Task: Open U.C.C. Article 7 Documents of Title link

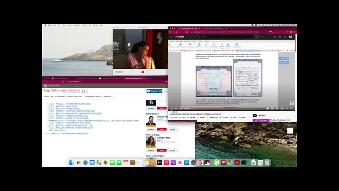Action: [x=70, y=123]
